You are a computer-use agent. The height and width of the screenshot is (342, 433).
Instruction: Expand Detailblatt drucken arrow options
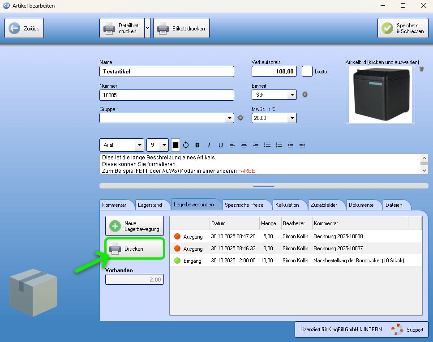click(x=147, y=28)
